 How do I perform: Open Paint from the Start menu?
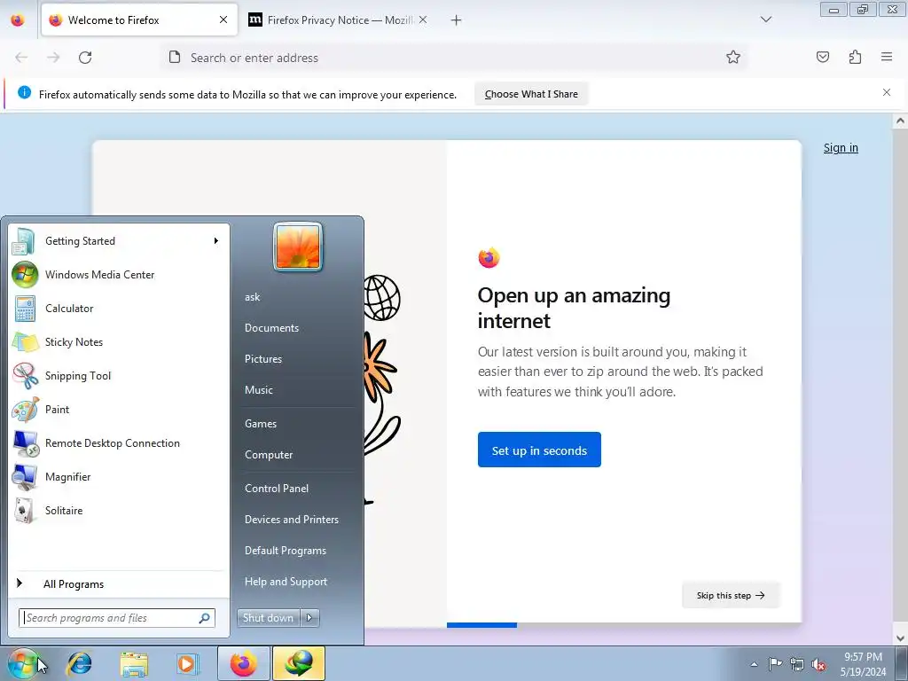[x=120, y=409]
